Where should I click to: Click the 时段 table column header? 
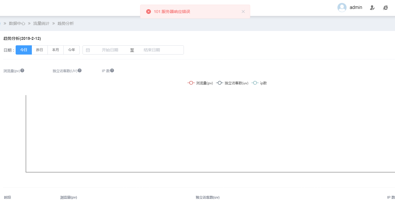click(8, 197)
